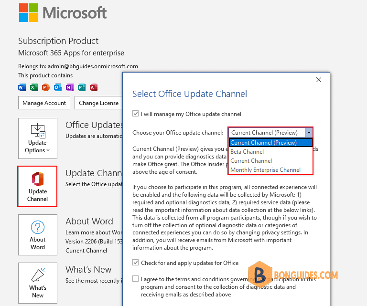Click the What's New heading
367x306 pixels.
pyautogui.click(x=88, y=270)
